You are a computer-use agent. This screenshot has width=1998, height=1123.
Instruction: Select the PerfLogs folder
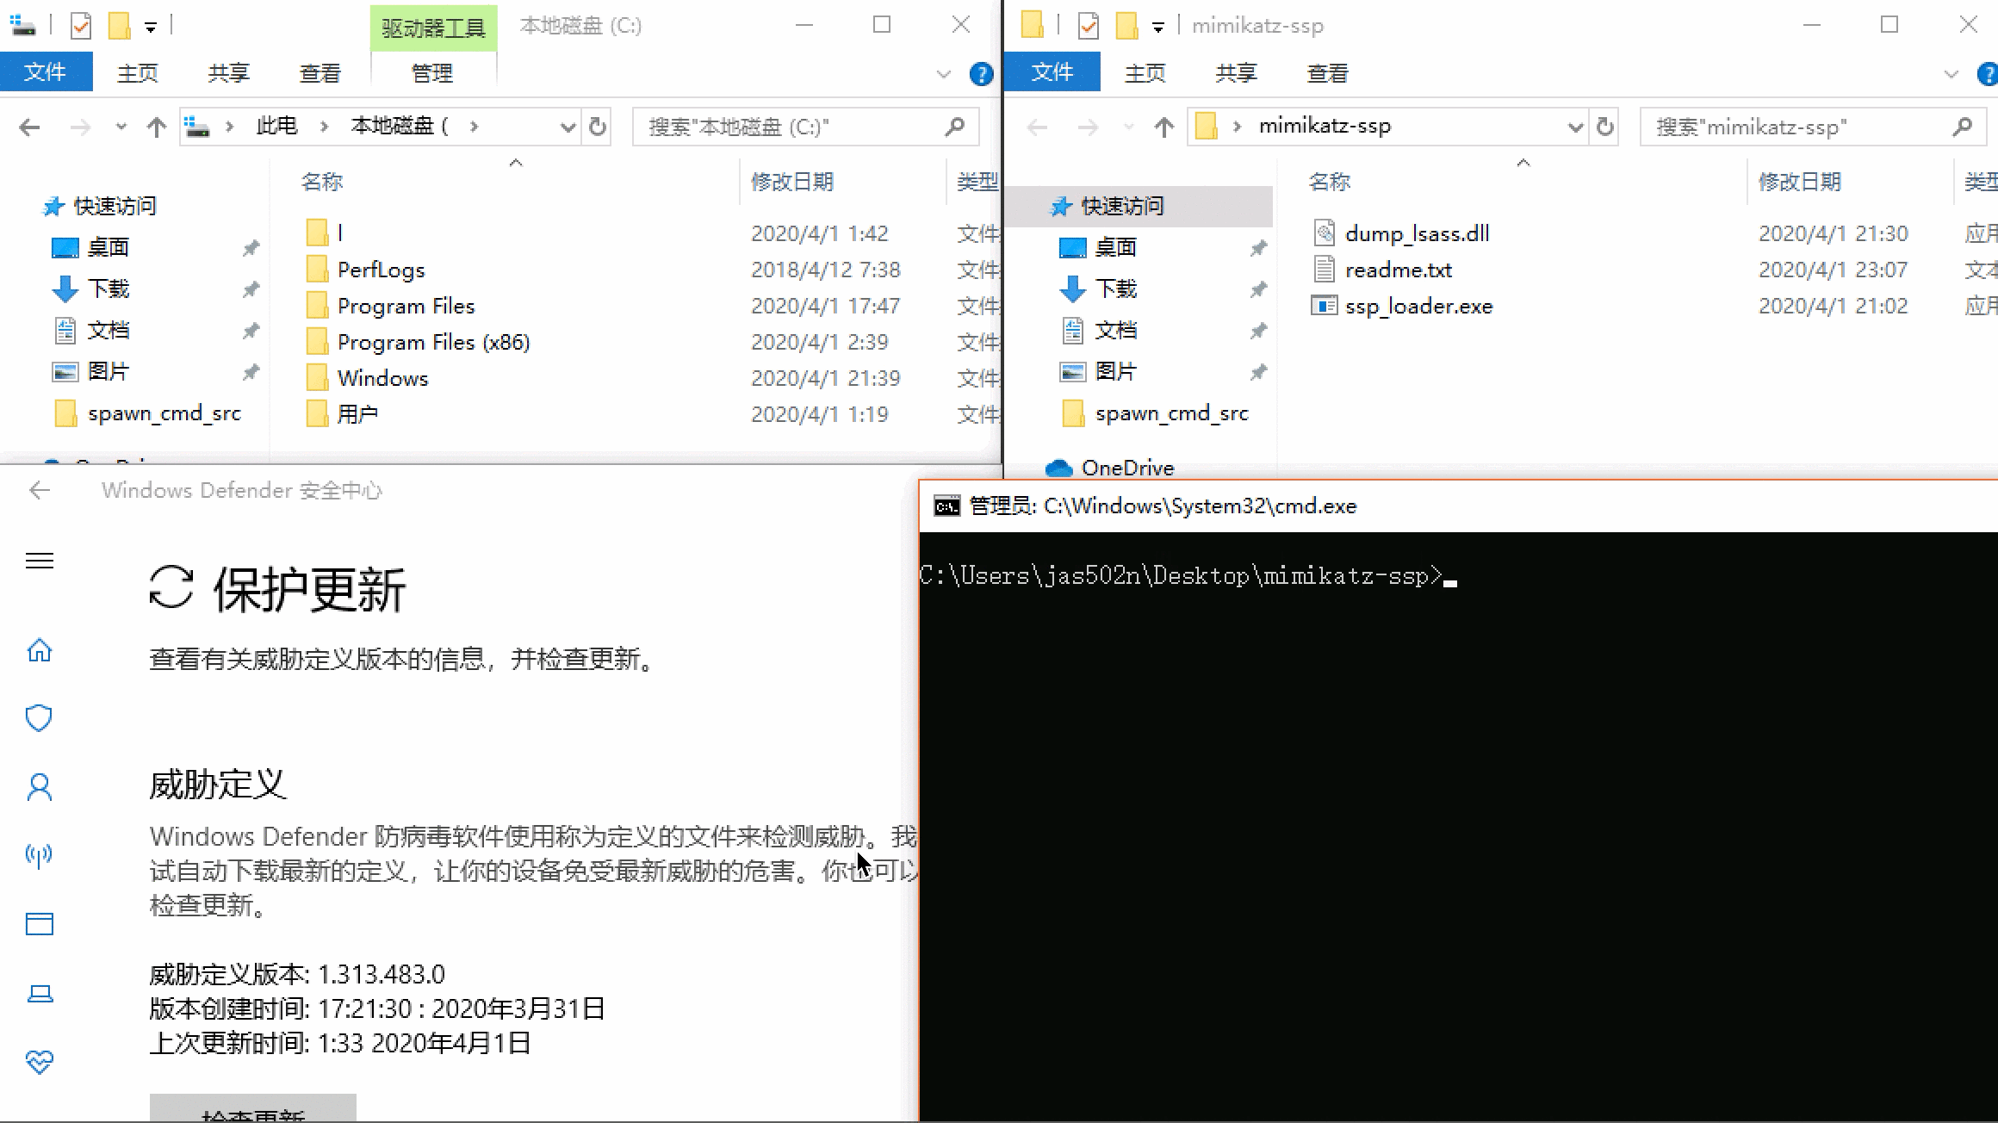(381, 270)
